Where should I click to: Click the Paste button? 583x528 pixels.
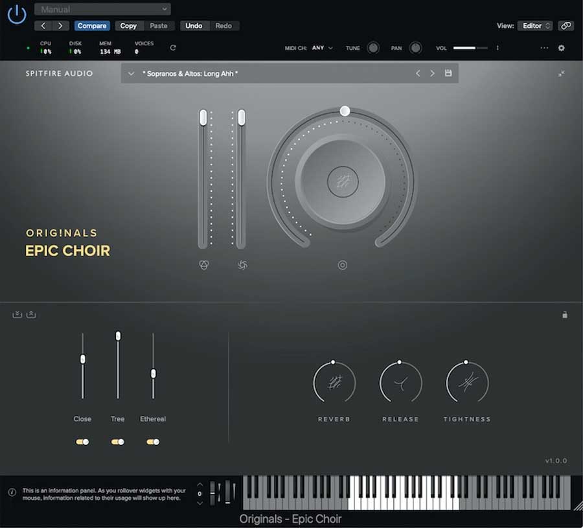[x=159, y=26]
